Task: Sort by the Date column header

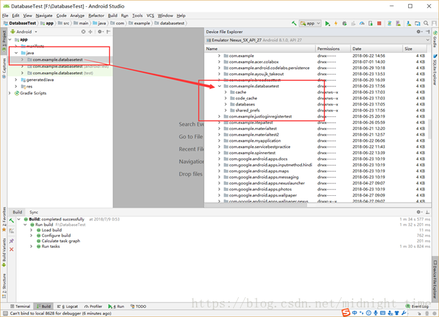Action: (377, 49)
